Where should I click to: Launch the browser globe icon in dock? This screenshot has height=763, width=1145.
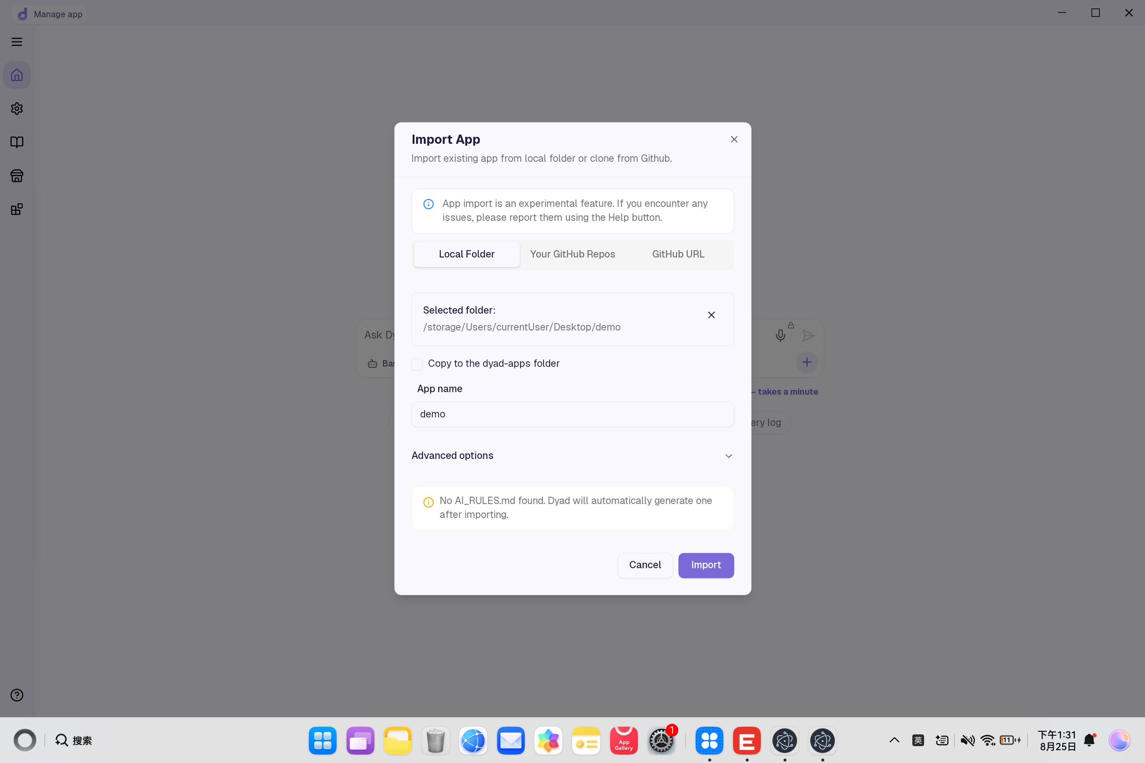click(x=473, y=741)
